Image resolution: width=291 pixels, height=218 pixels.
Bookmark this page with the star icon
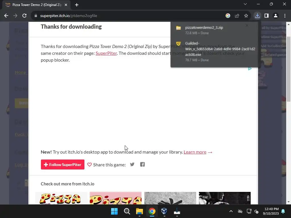(x=246, y=16)
